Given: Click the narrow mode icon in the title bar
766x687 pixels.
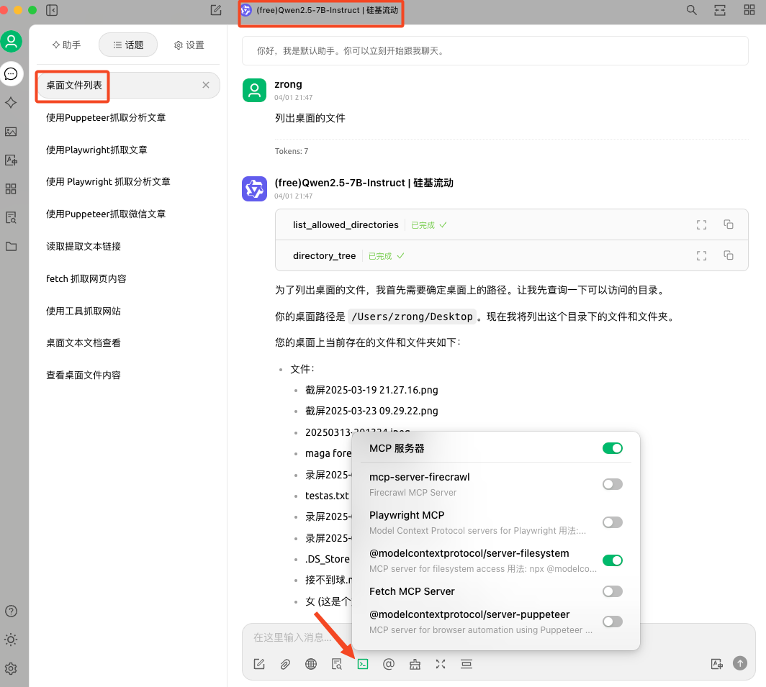Looking at the screenshot, I should tap(720, 10).
